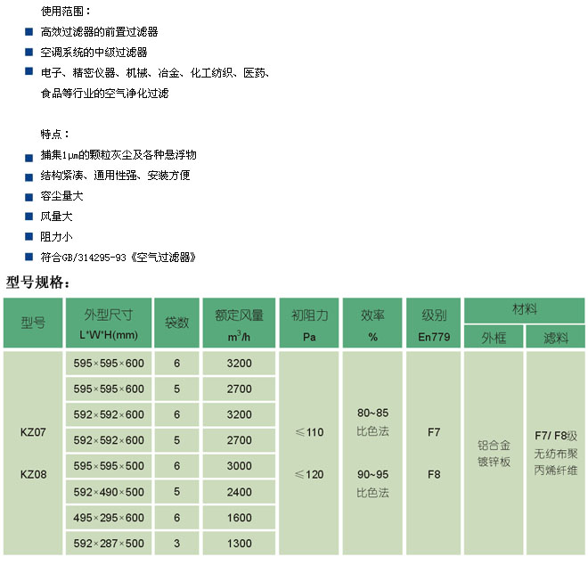This screenshot has height=565, width=588.
Task: Click the efficiency value 90~95
Action: click(x=372, y=474)
